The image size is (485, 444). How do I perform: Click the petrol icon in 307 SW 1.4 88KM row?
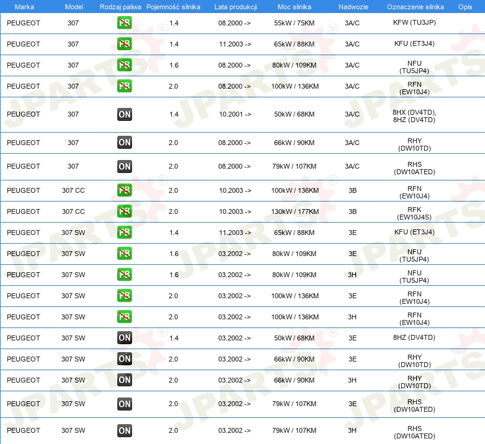(x=124, y=233)
